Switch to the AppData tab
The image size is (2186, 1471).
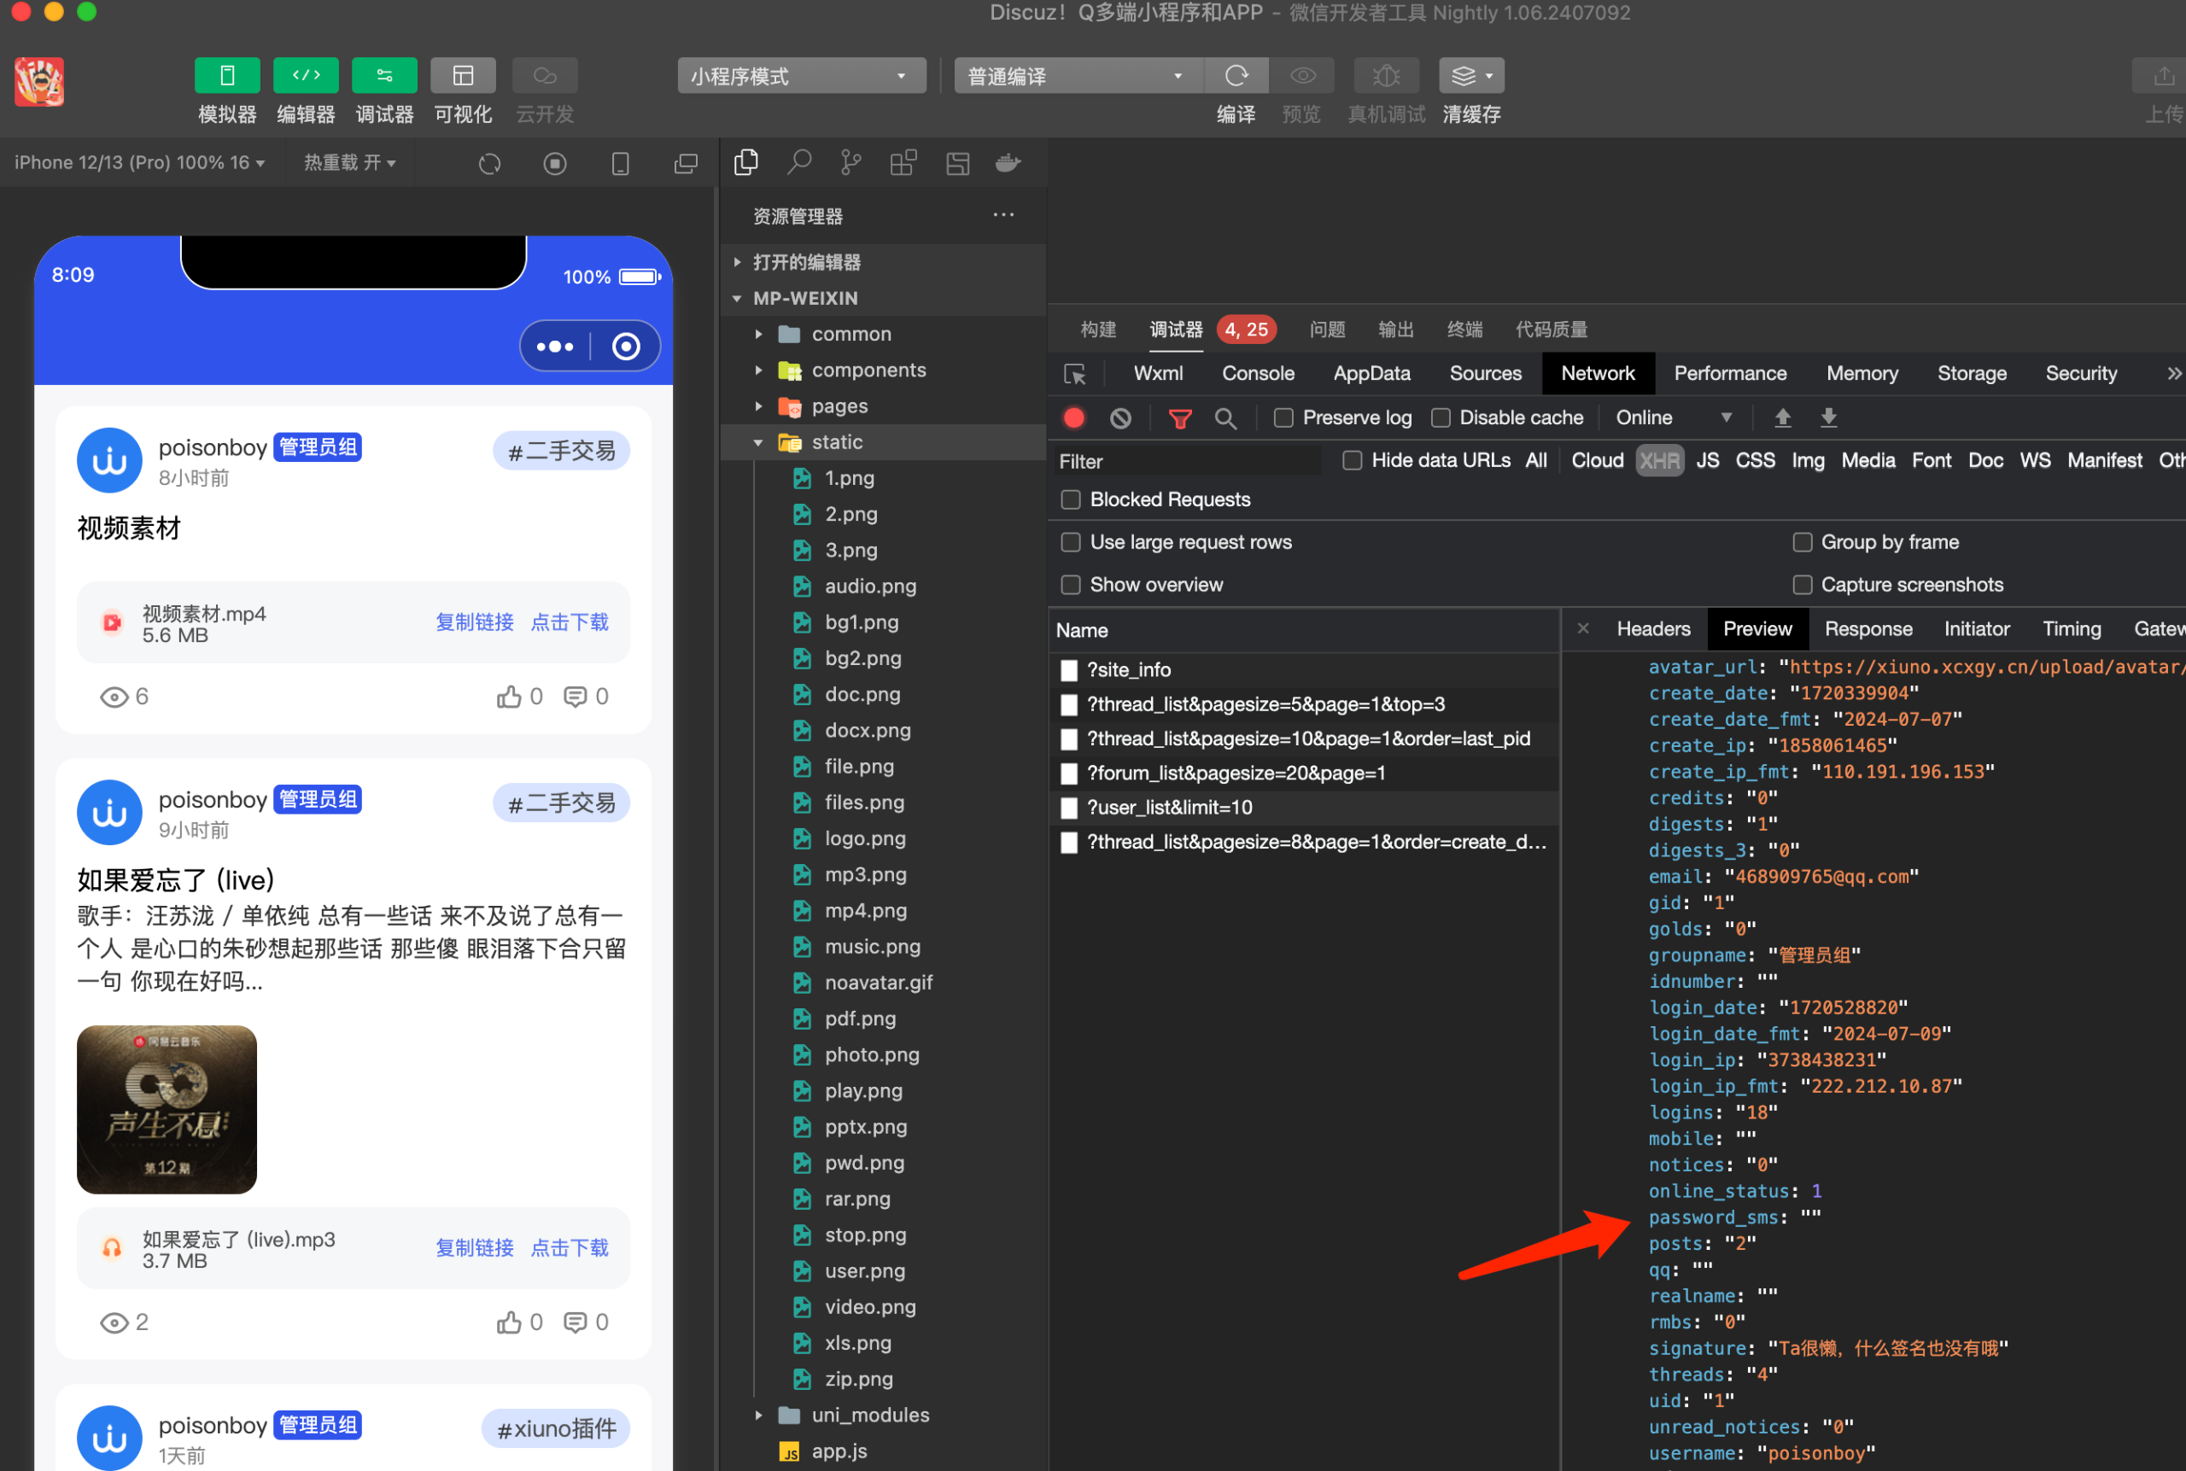pos(1371,374)
